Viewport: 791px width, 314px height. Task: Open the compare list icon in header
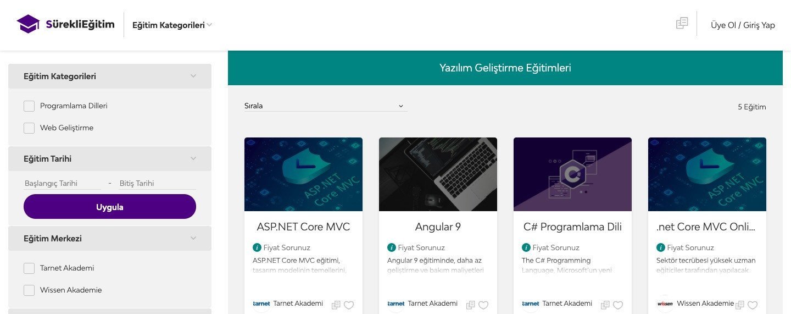pyautogui.click(x=682, y=23)
